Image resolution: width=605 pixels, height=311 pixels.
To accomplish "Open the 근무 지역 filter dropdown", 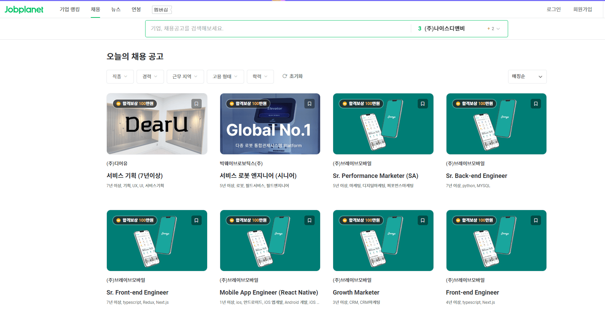I will (185, 77).
